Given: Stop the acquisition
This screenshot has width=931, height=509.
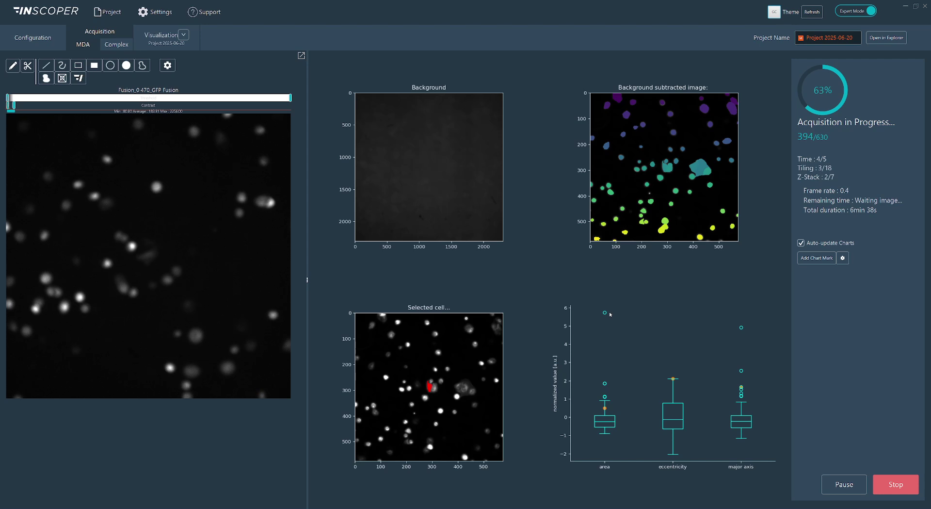Looking at the screenshot, I should (896, 485).
